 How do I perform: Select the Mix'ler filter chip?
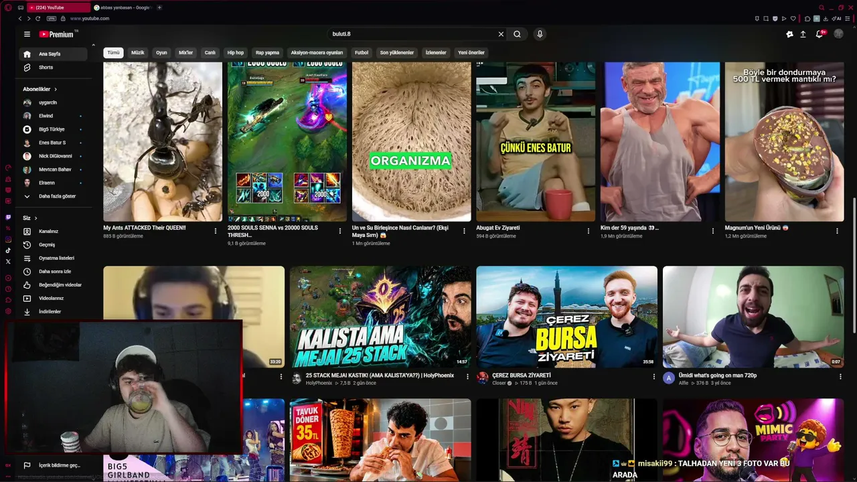pos(185,52)
